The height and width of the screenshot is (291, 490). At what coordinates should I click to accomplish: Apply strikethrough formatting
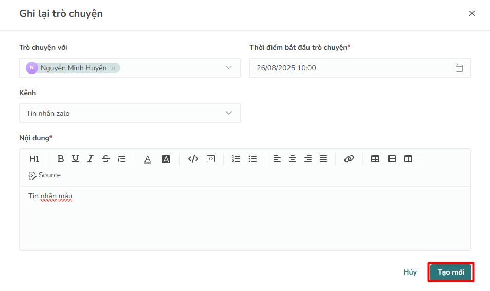(x=106, y=159)
